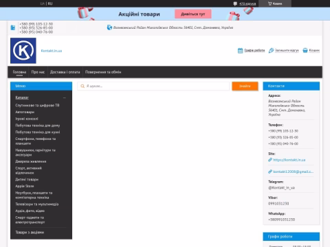Open the reviews count link in top bar
The image size is (330, 247).
pos(247,3)
